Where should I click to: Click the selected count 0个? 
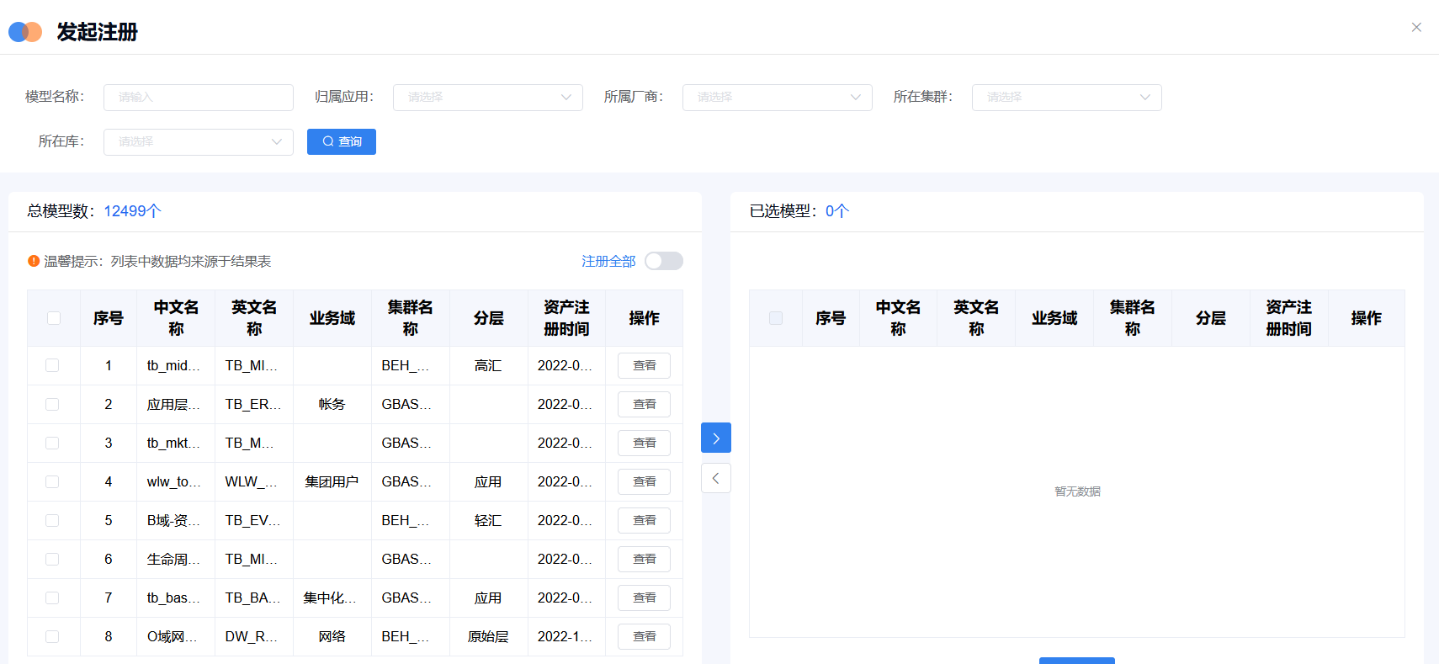(837, 211)
